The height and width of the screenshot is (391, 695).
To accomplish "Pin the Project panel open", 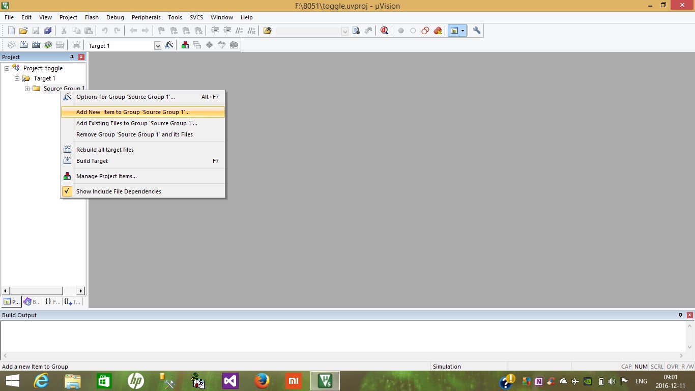I will (72, 57).
